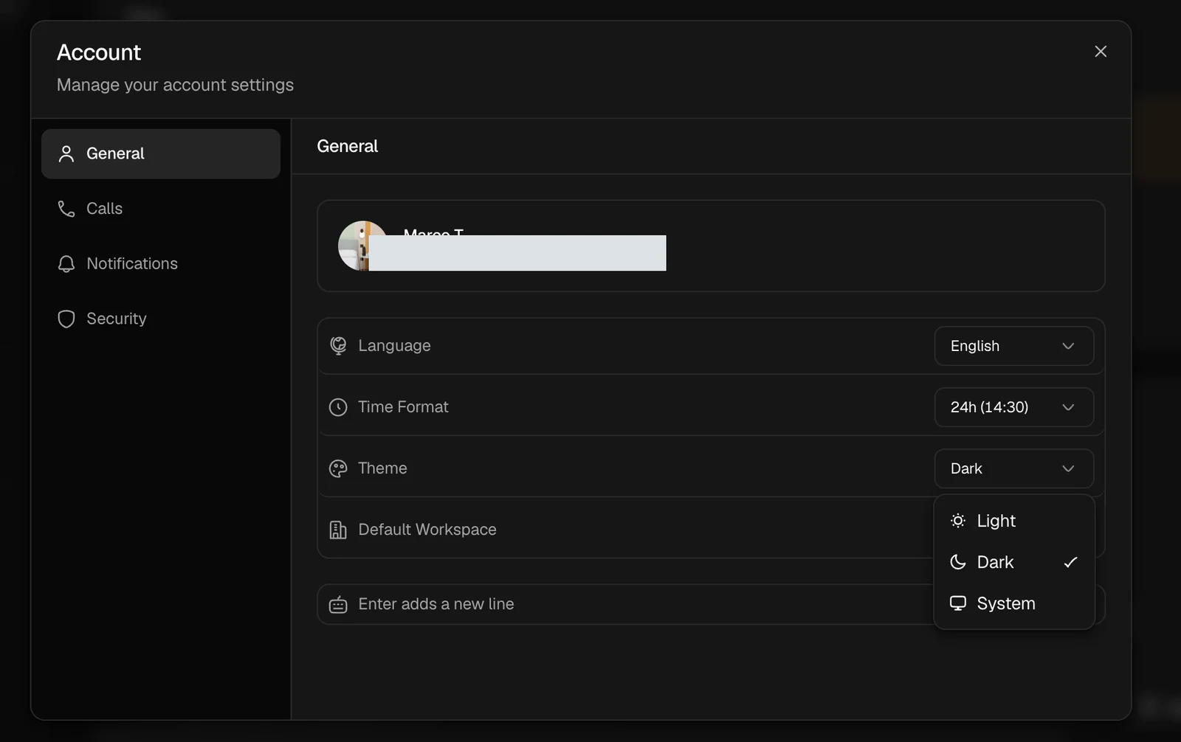The width and height of the screenshot is (1181, 742).
Task: Switch to the Calls tab
Action: pyautogui.click(x=160, y=209)
